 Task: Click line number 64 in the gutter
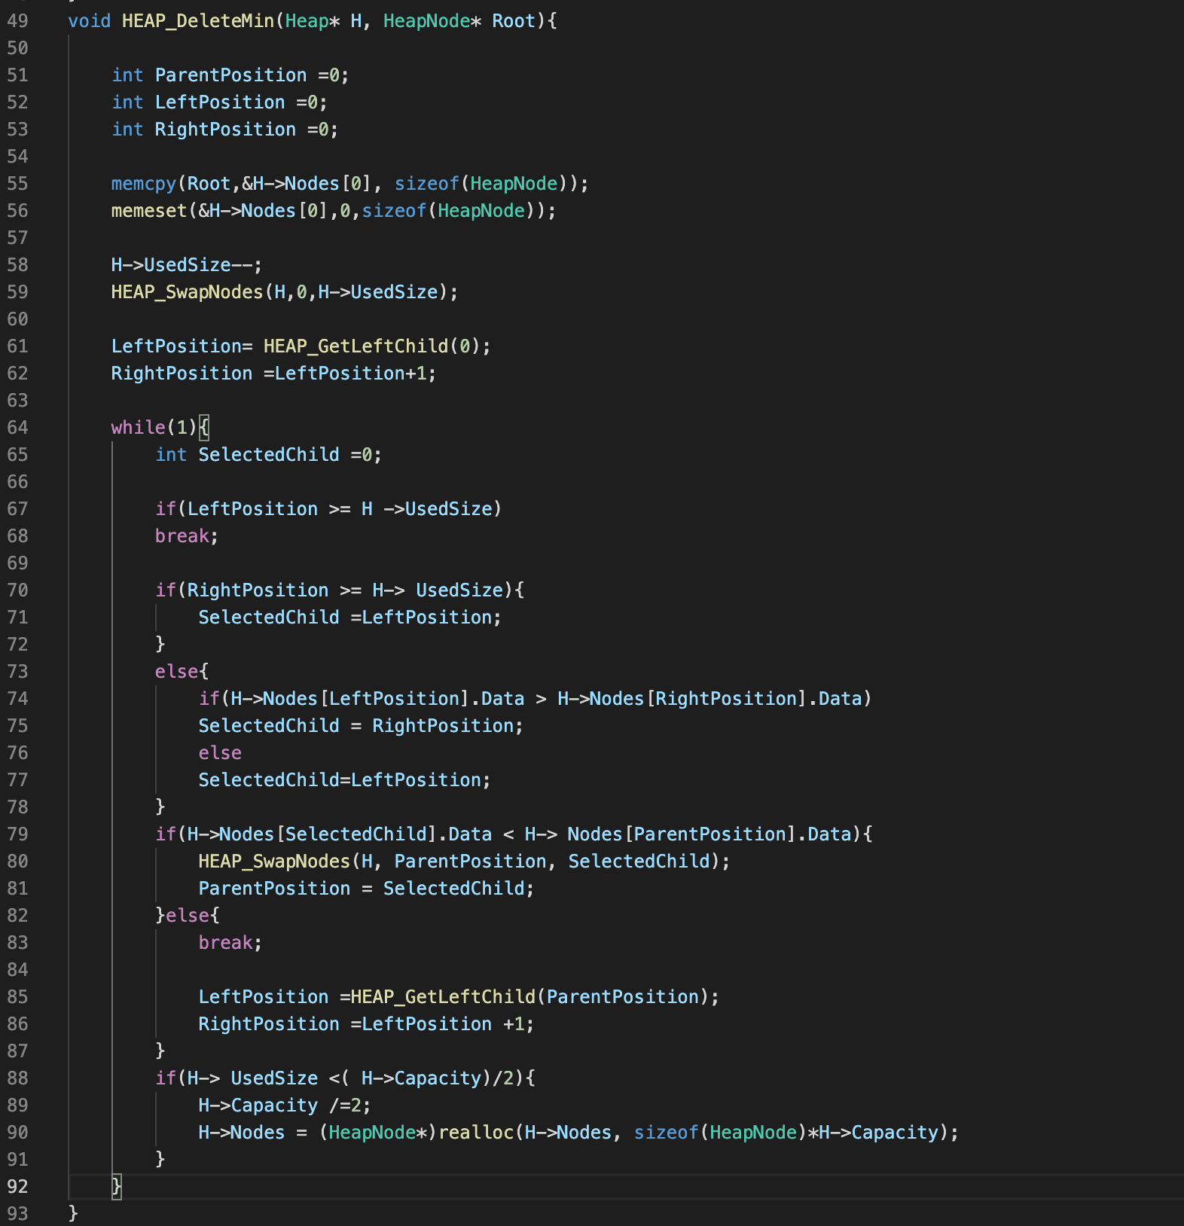tap(17, 428)
